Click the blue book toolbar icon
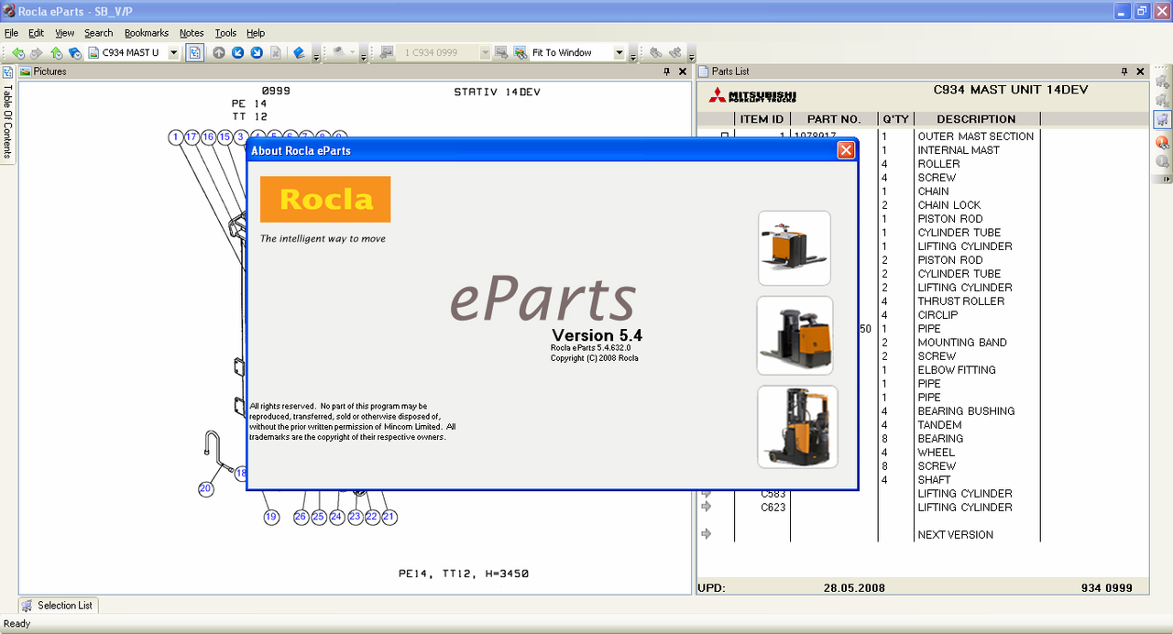 [299, 53]
